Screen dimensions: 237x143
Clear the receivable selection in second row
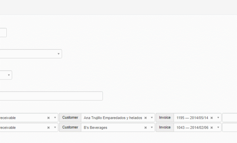[x=49, y=128]
